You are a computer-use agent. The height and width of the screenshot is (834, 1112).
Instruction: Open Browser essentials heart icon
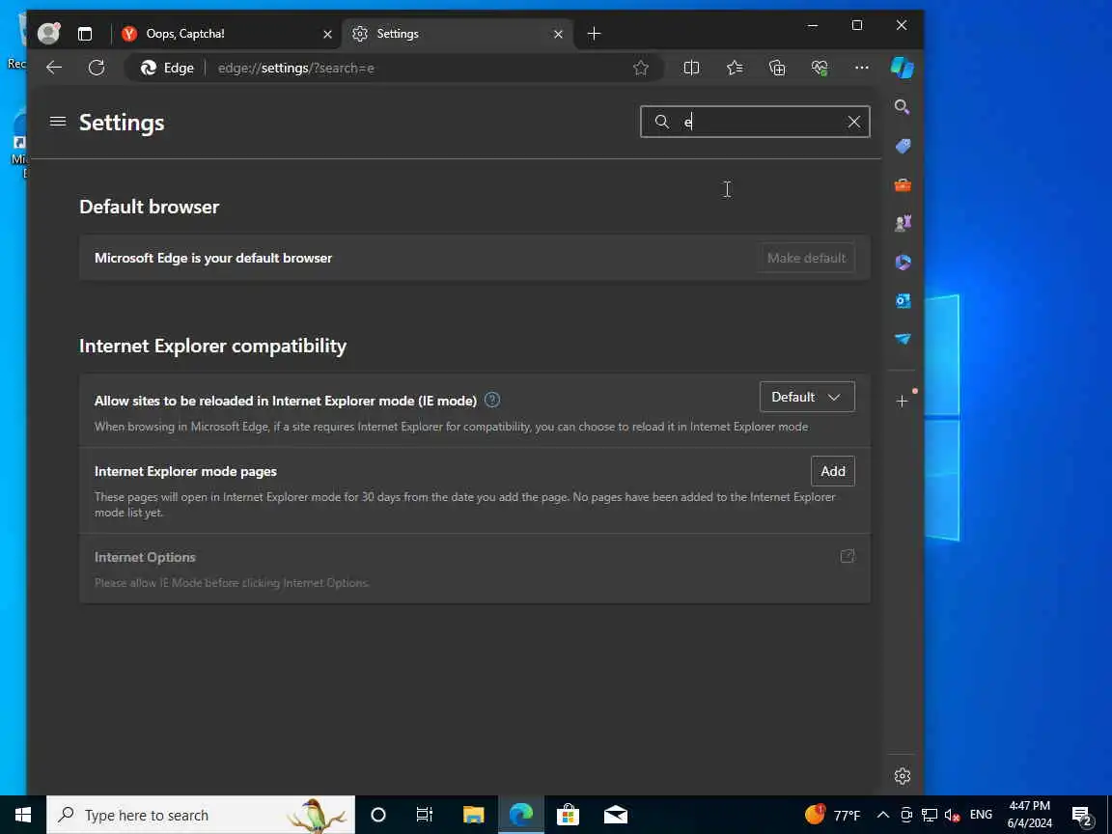[x=820, y=68]
